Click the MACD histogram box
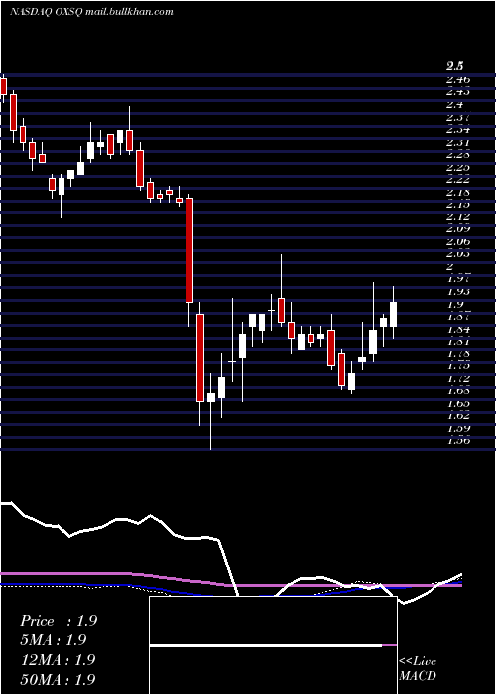Image resolution: width=496 pixels, height=695 pixels. [273, 645]
